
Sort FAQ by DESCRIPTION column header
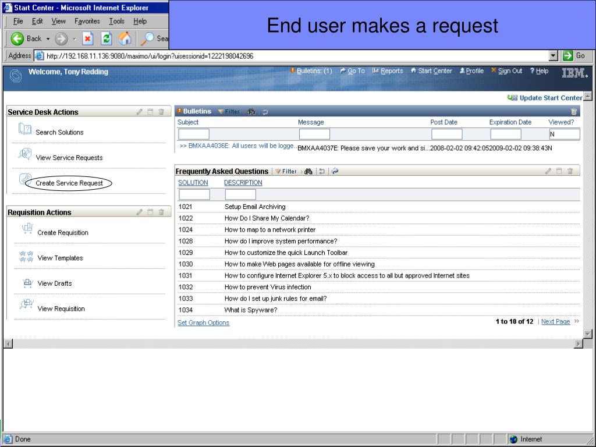tap(243, 183)
